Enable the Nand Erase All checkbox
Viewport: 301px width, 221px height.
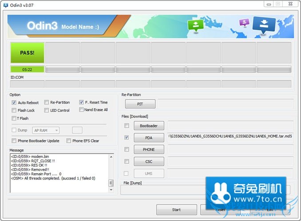pos(81,109)
